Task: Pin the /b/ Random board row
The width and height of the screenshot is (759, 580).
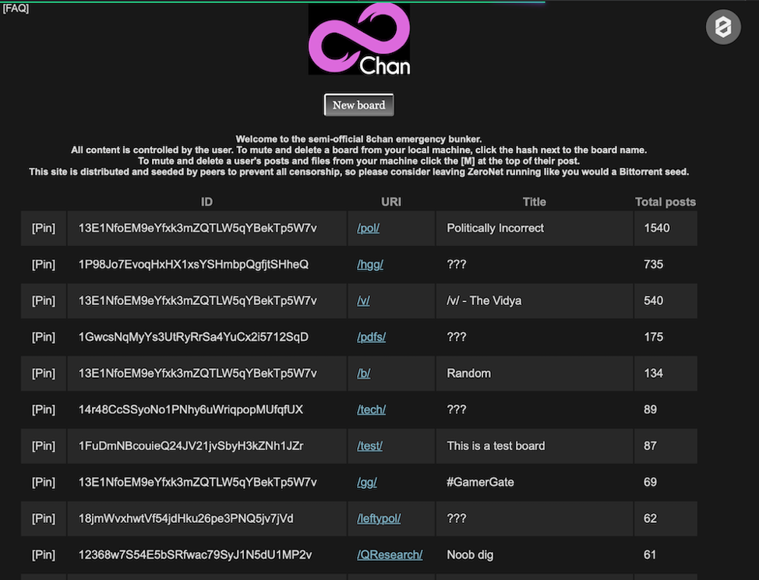Action: pyautogui.click(x=44, y=374)
